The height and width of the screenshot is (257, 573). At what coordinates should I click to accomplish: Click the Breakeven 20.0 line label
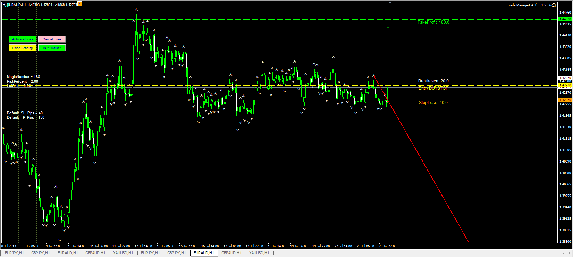433,81
